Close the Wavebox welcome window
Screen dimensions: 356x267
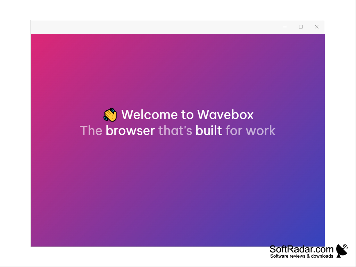point(317,27)
